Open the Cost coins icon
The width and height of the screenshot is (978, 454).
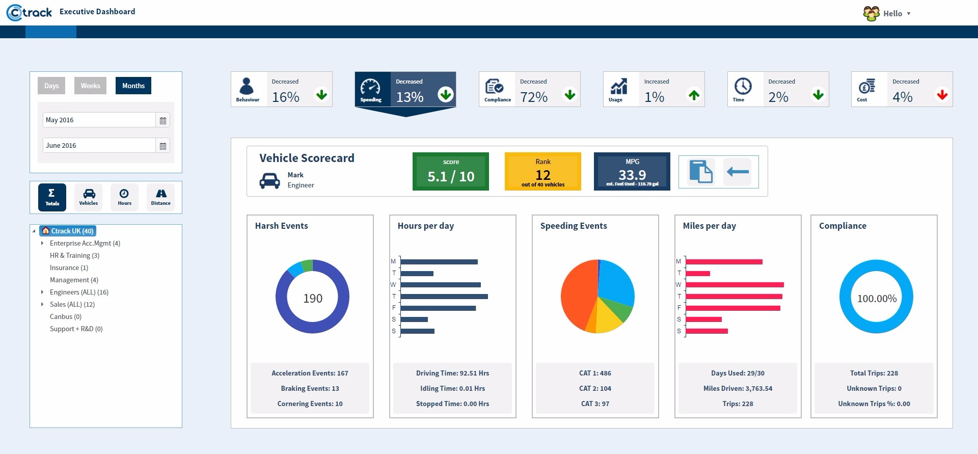pyautogui.click(x=866, y=87)
